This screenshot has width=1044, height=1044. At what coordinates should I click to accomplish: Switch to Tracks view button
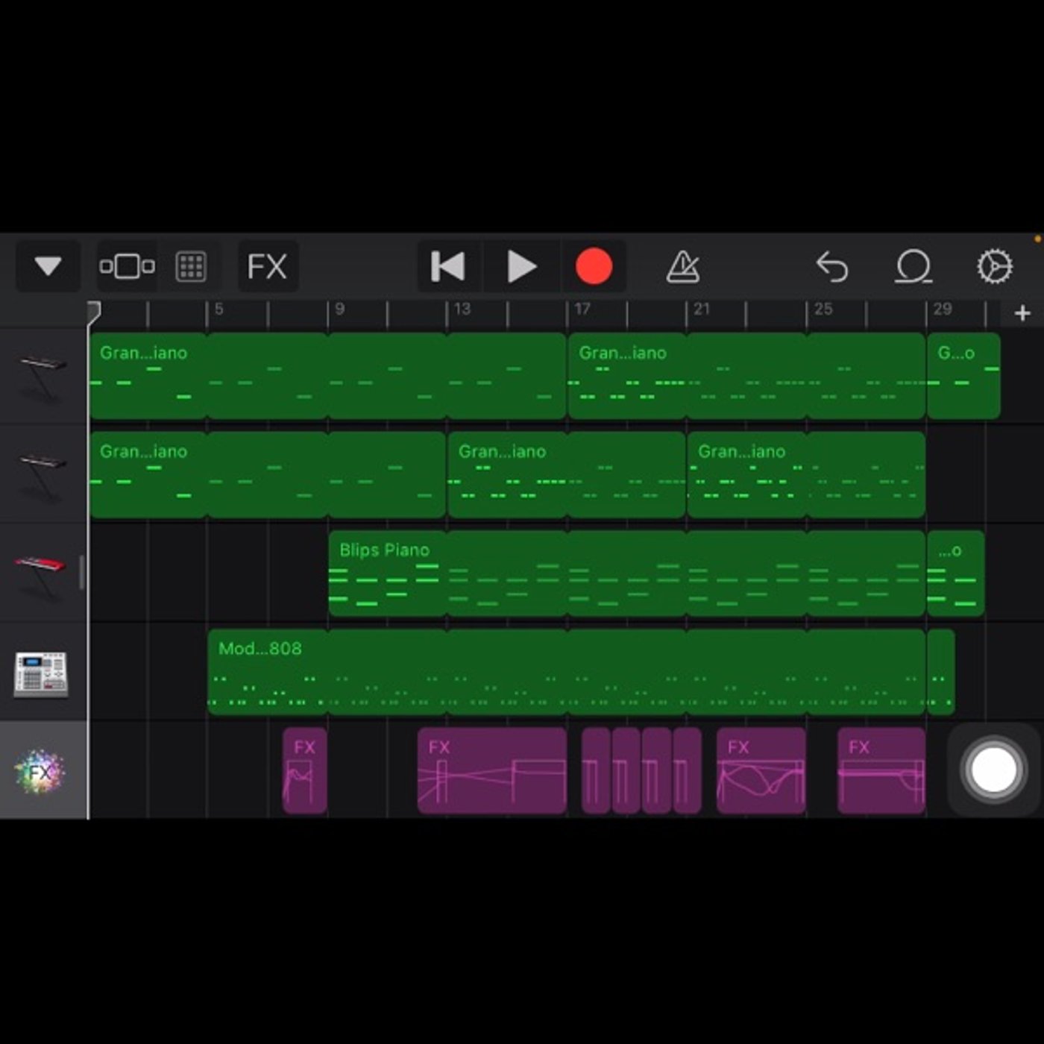[x=127, y=266]
